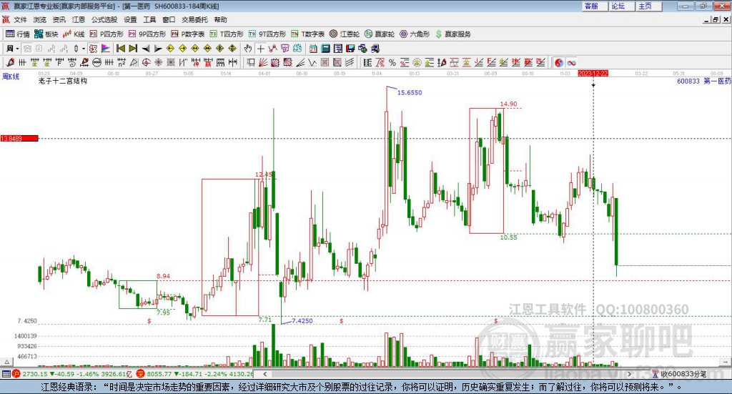
Task: Open the P四方形 tool
Action: (x=107, y=34)
